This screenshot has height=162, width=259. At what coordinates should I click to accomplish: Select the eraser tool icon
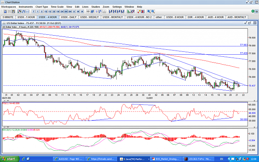[x=139, y=12]
